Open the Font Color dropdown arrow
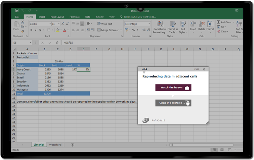Screen dimensions: 254x160 68,30
